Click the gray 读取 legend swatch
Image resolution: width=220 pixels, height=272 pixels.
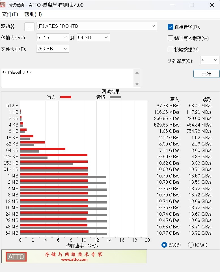click(x=115, y=97)
